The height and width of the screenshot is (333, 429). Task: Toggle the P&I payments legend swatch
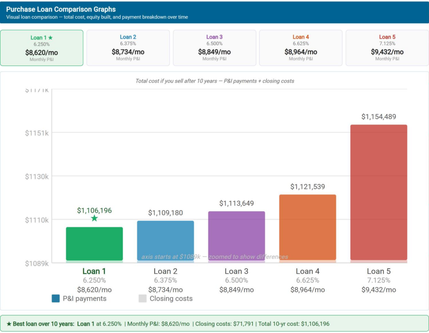pos(56,299)
